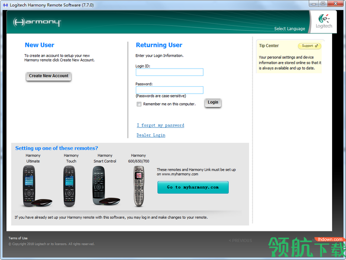This screenshot has height=260, width=346.
Task: Click 'Setting up one of these remotes?' heading
Action: pos(57,148)
